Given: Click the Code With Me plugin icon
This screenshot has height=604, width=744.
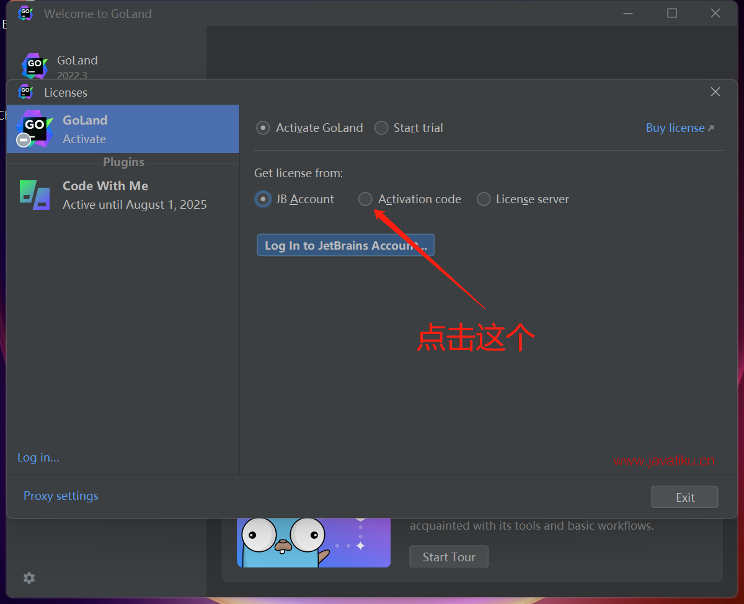Looking at the screenshot, I should pos(35,195).
